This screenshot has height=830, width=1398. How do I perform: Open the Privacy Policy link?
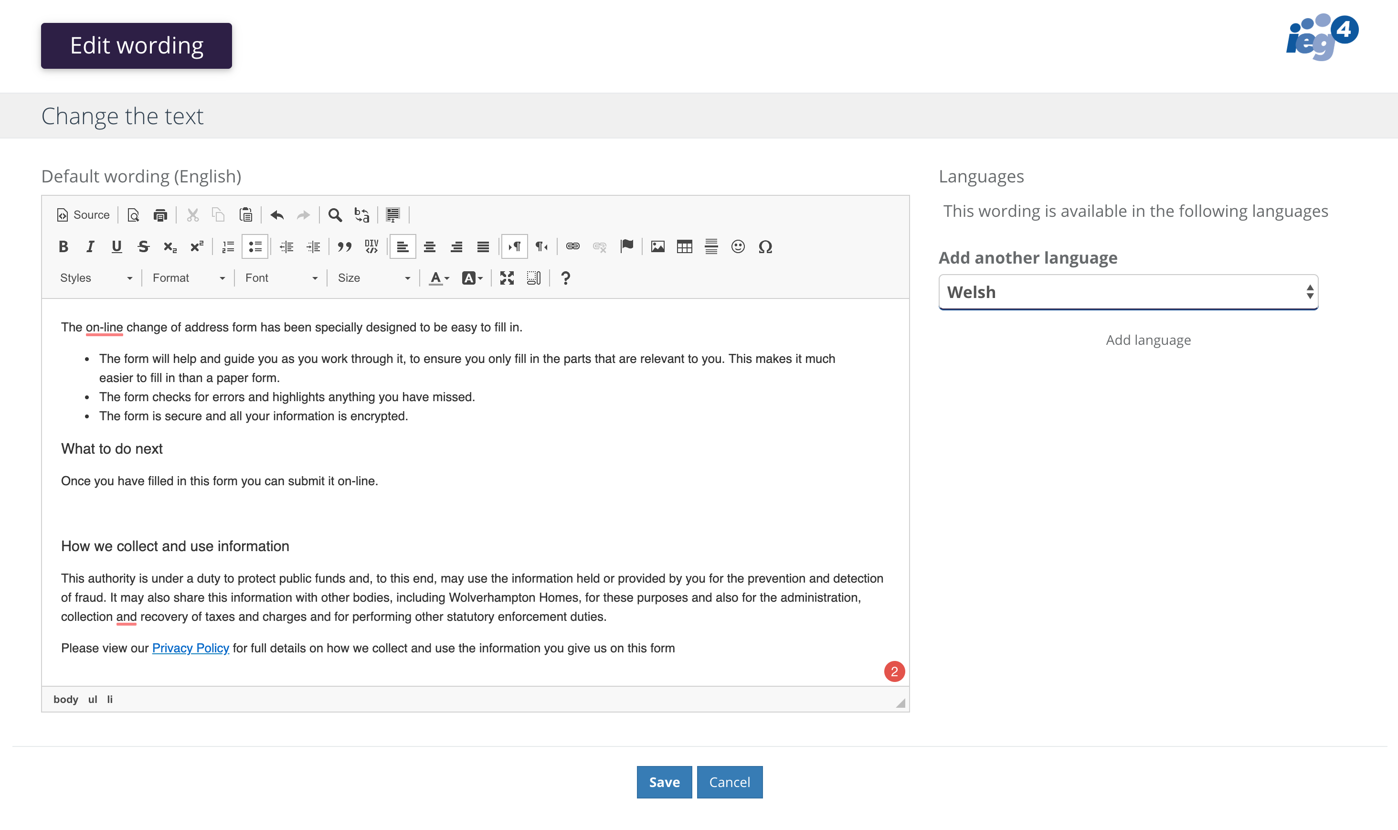[x=190, y=648]
